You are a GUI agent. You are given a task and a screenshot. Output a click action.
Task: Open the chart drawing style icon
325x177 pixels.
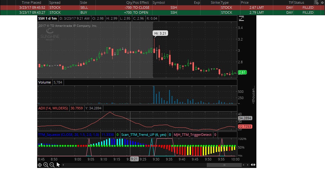tap(241, 19)
